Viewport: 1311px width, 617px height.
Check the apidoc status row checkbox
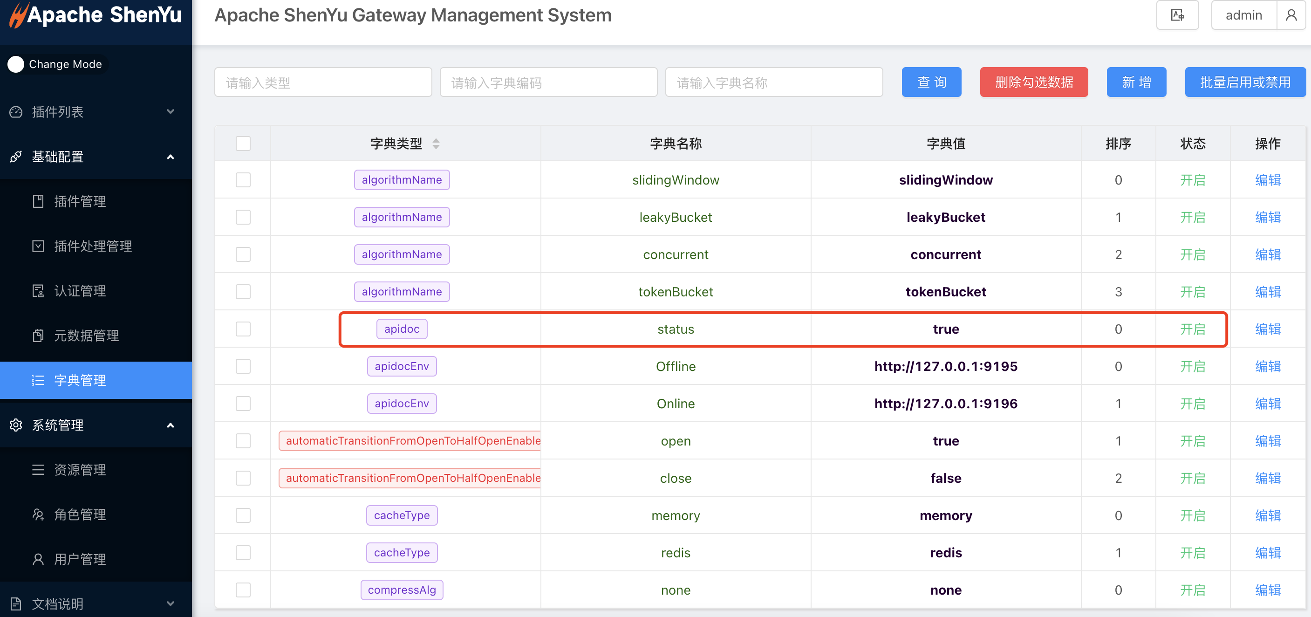pyautogui.click(x=242, y=329)
